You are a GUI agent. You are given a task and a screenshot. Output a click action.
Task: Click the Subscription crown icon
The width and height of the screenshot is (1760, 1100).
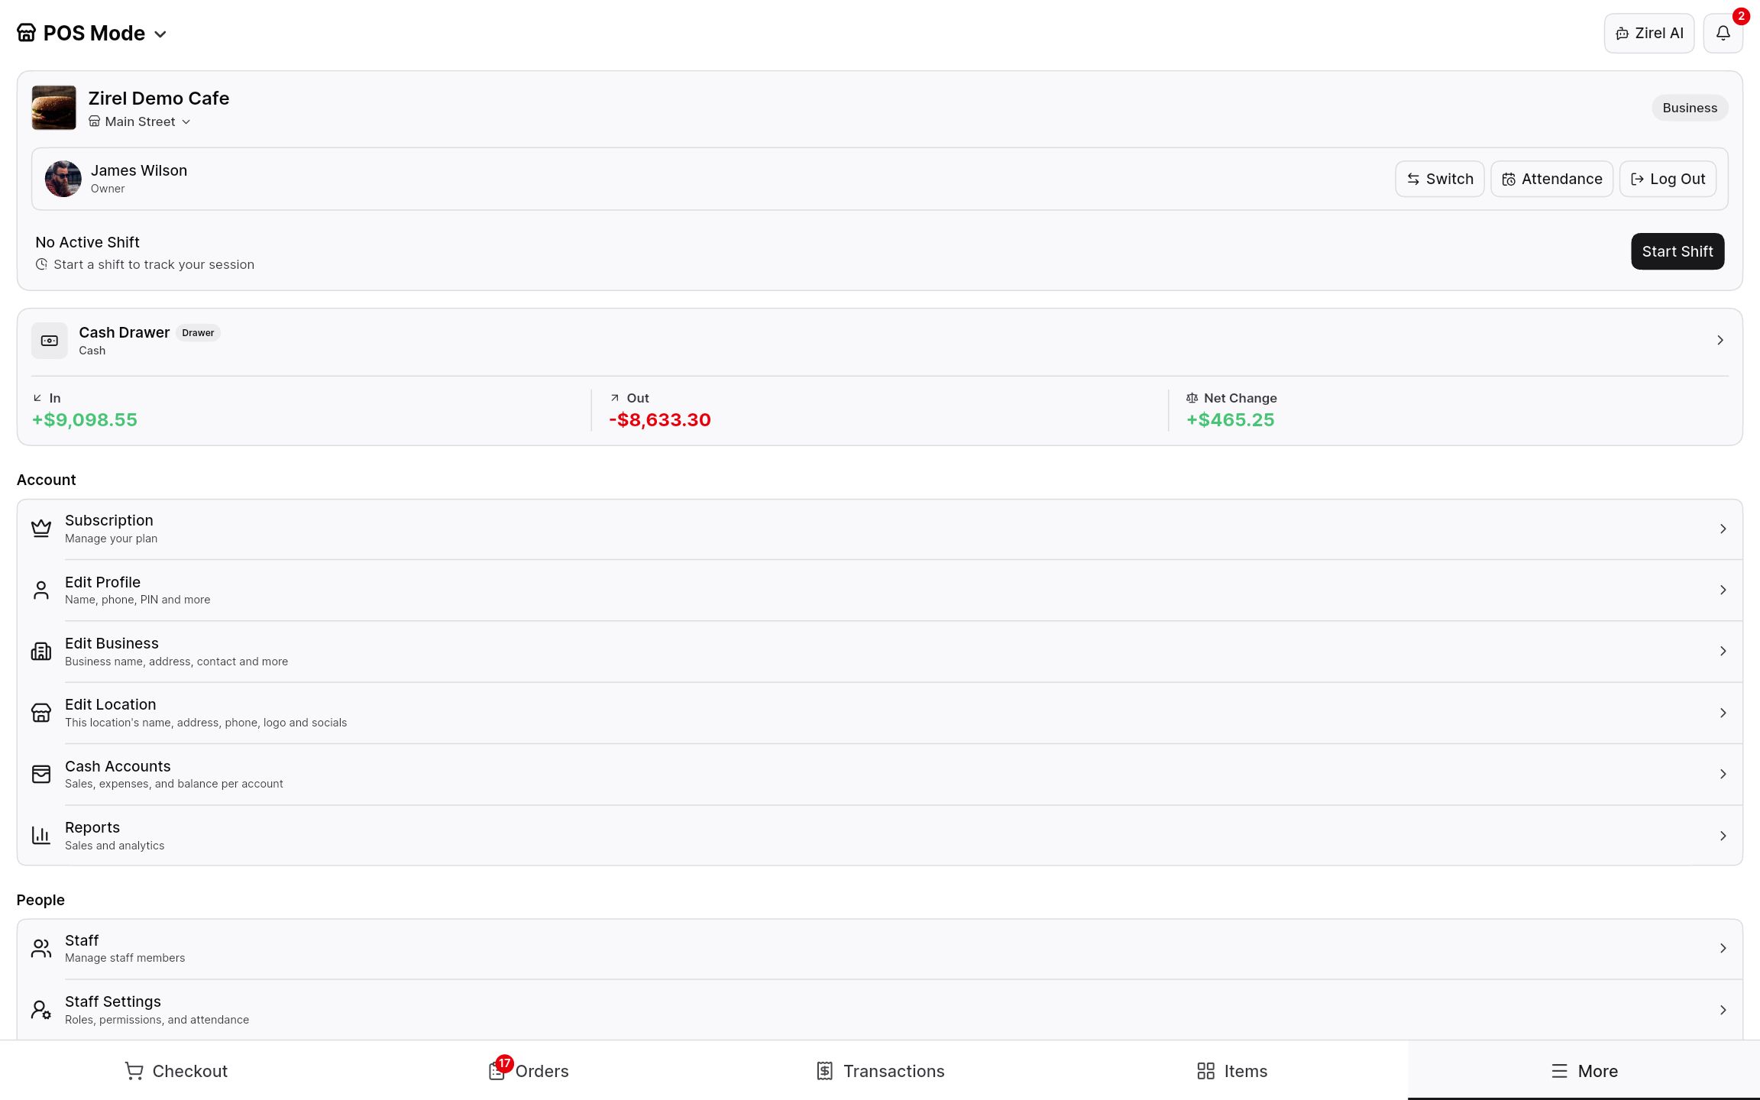(41, 529)
